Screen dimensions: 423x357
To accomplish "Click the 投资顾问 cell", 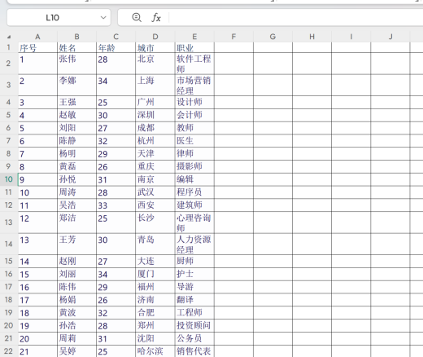I will pyautogui.click(x=194, y=325).
